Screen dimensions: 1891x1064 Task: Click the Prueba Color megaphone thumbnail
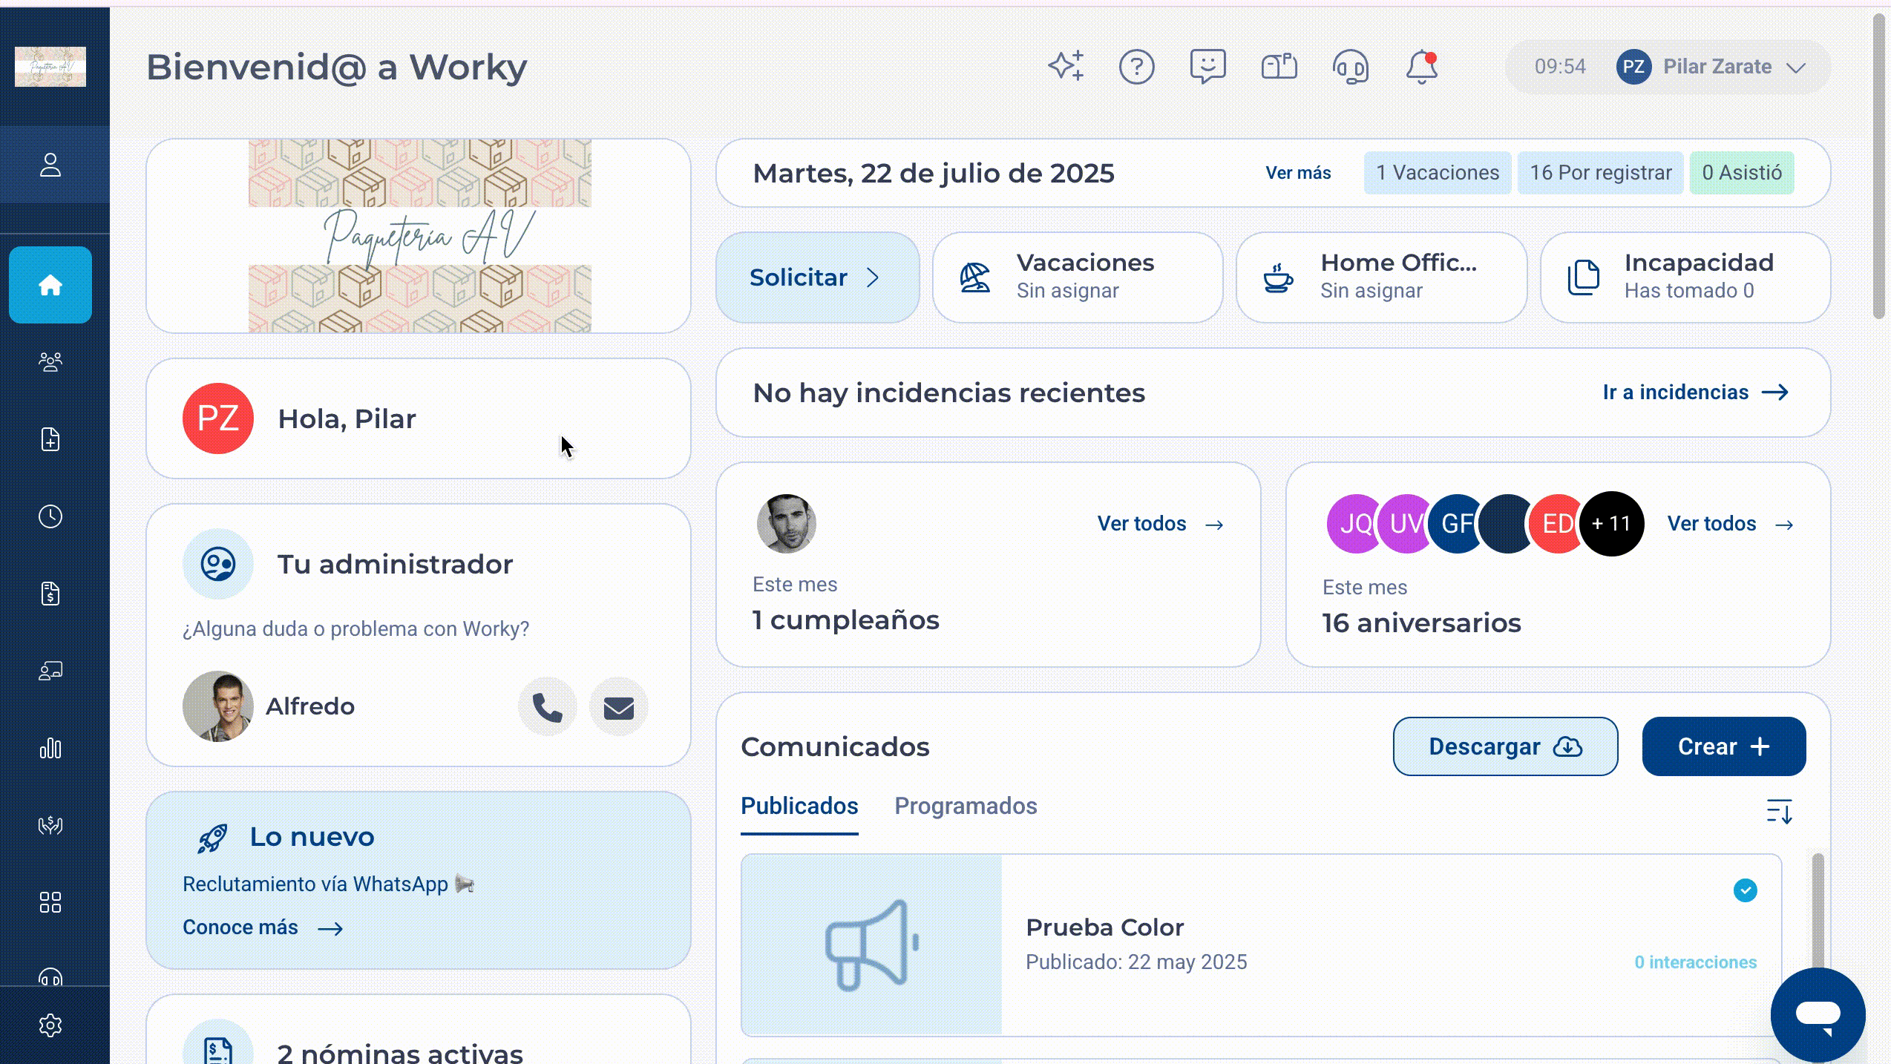tap(871, 945)
